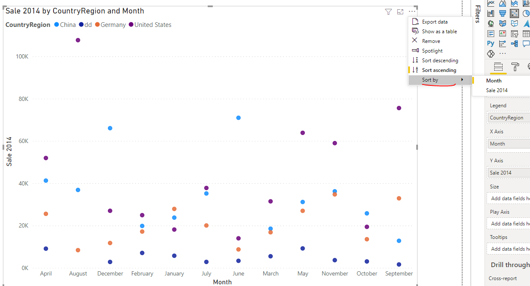
Task: Click the Drill through heading
Action: 510,265
